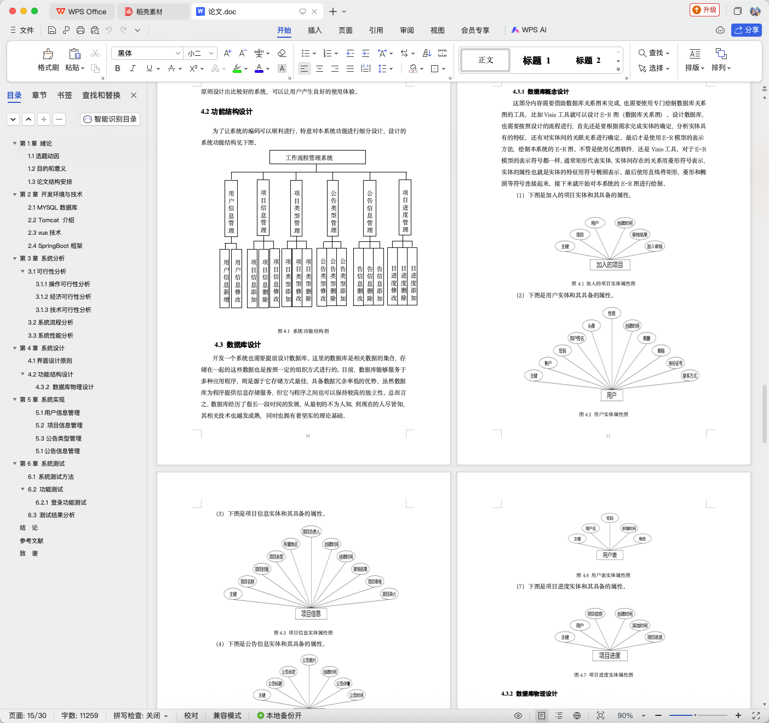Click the increase indent icon
The image size is (769, 723).
pos(365,53)
